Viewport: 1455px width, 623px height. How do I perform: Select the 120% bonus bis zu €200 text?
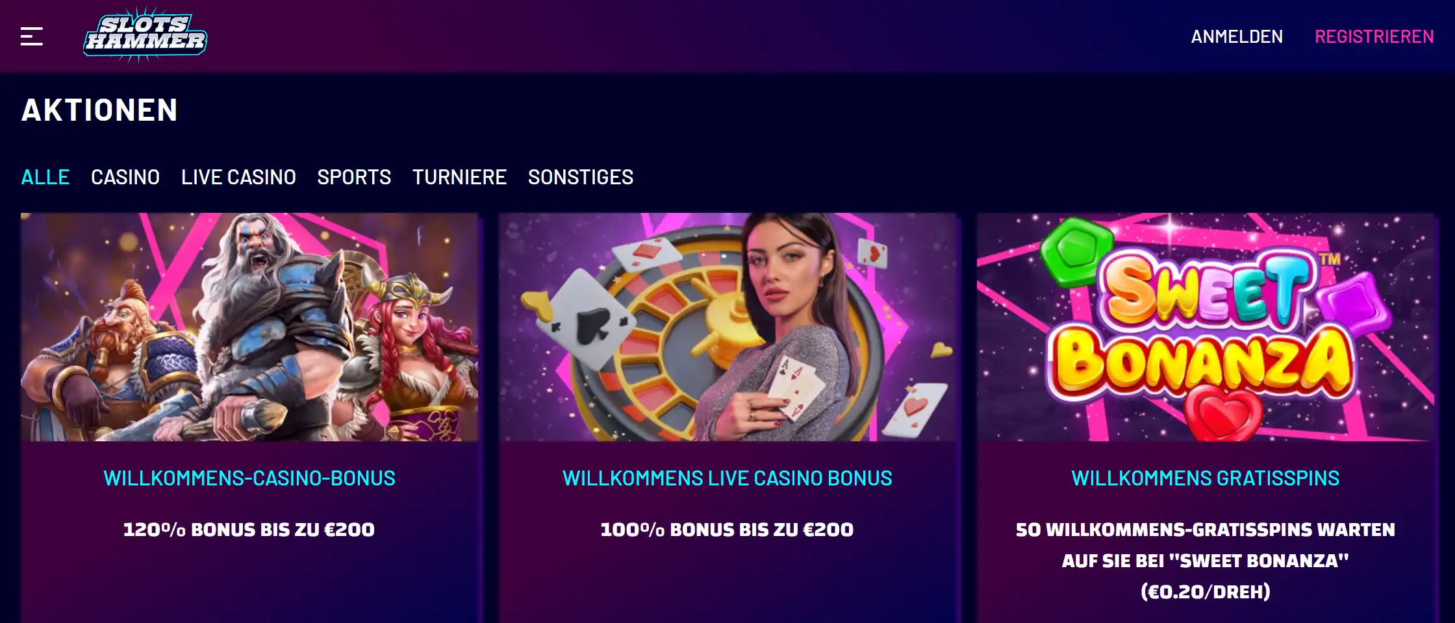pyautogui.click(x=249, y=530)
